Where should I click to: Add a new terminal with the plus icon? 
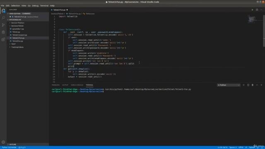(x=243, y=85)
